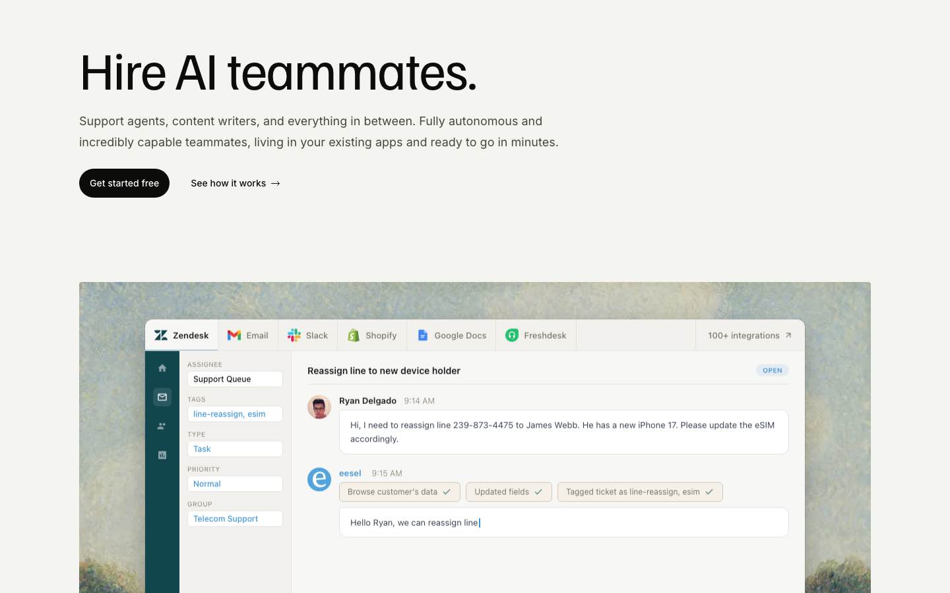Click the Google Docs file icon

point(423,335)
